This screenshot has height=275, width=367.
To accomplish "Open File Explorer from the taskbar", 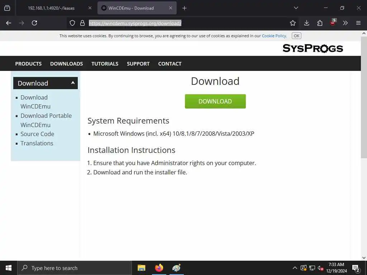I will pyautogui.click(x=141, y=268).
